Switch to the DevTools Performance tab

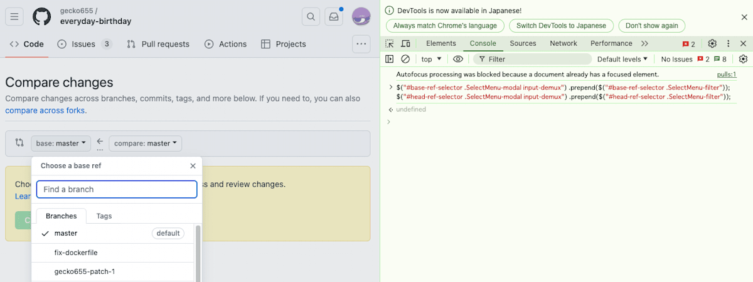pyautogui.click(x=611, y=43)
